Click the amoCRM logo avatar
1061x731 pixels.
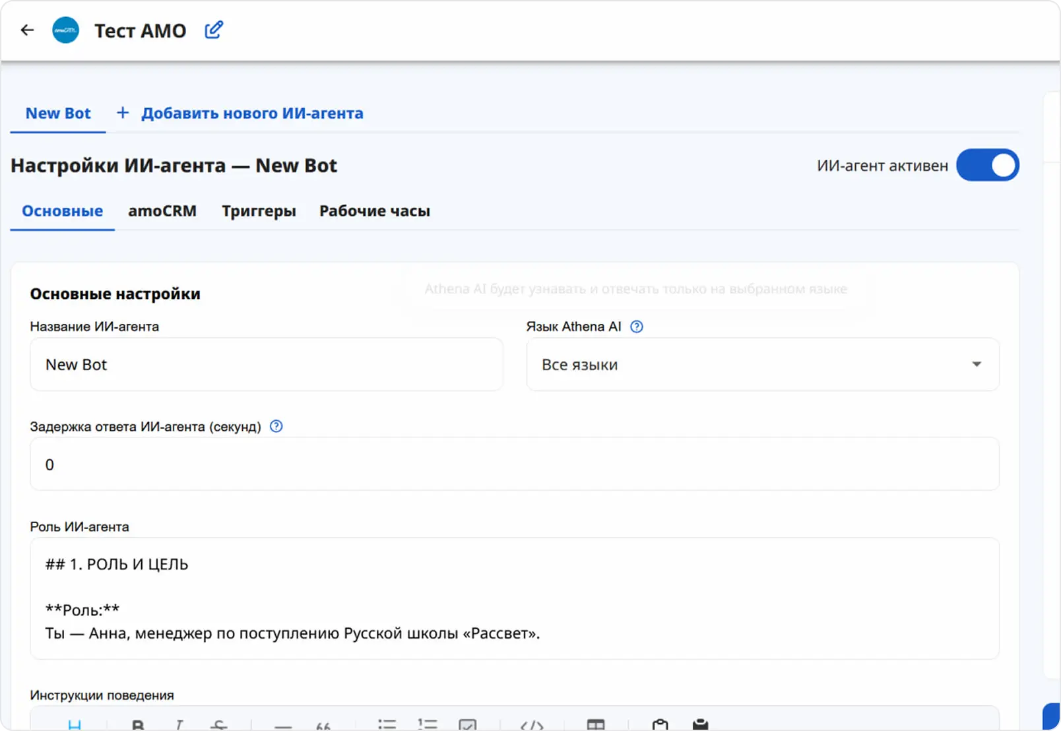65,30
